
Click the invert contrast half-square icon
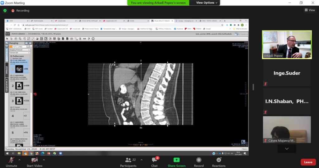click(x=37, y=39)
